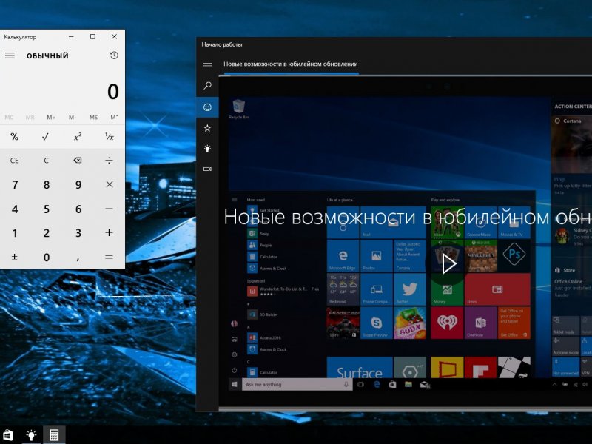Viewport: 592px width, 444px height.
Task: Click digit 4 in Calculator
Action: click(x=15, y=209)
